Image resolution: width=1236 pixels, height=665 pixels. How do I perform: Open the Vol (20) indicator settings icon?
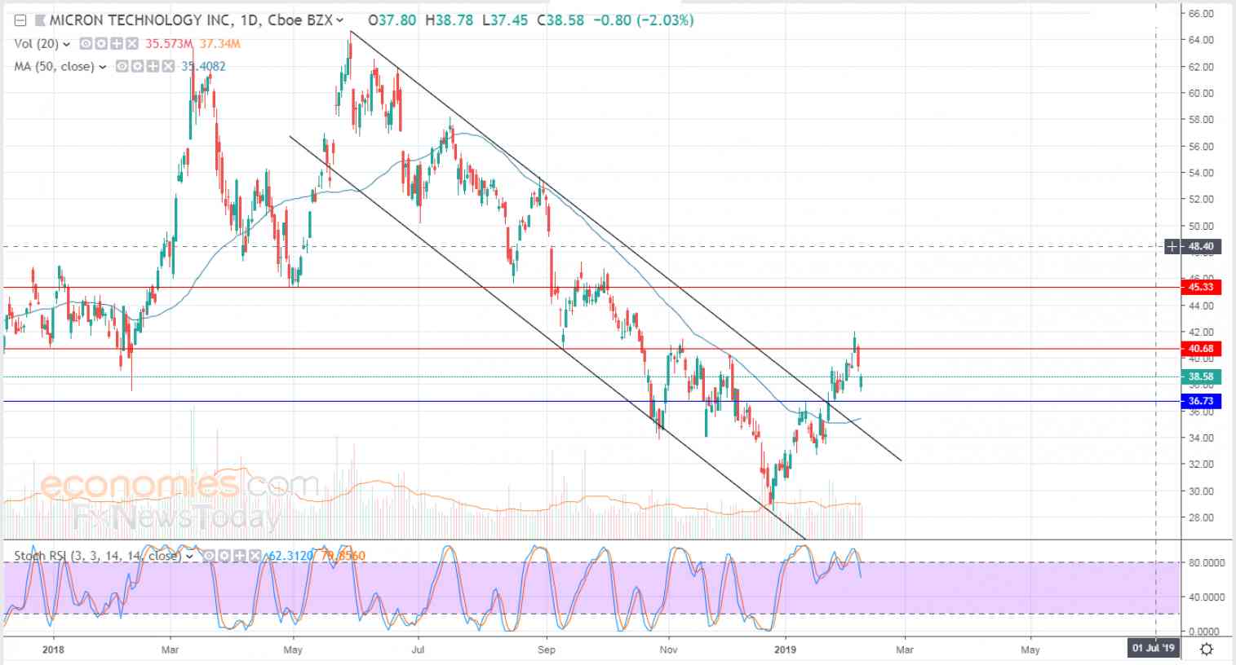(x=101, y=44)
